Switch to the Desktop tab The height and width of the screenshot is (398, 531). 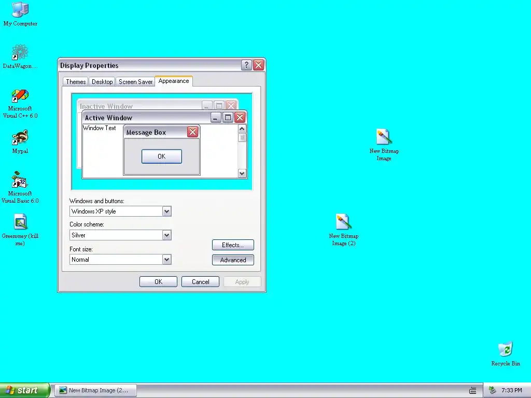pyautogui.click(x=102, y=82)
